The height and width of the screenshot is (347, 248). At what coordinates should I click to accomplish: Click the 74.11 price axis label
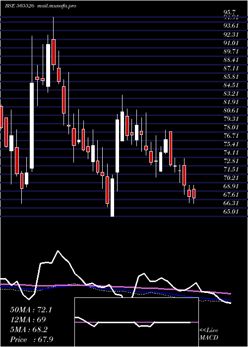(x=231, y=153)
